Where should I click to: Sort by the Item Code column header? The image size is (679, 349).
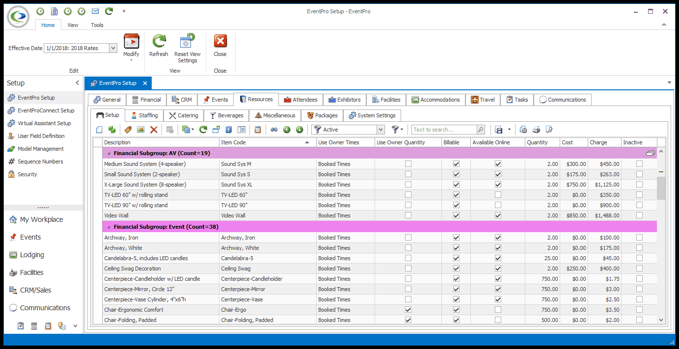pos(268,142)
